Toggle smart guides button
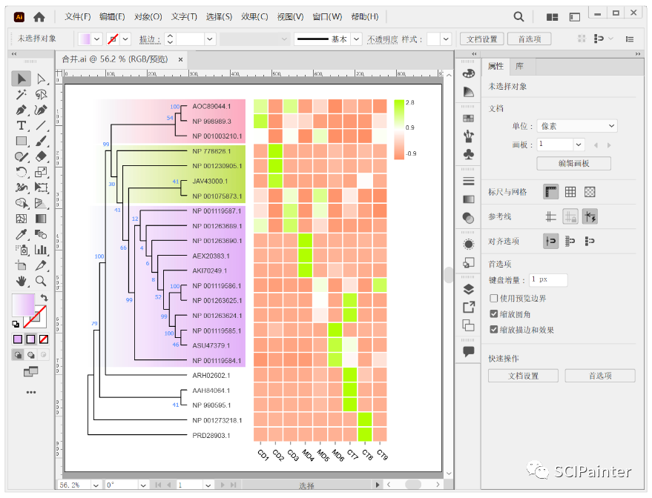652x498 pixels. [590, 216]
